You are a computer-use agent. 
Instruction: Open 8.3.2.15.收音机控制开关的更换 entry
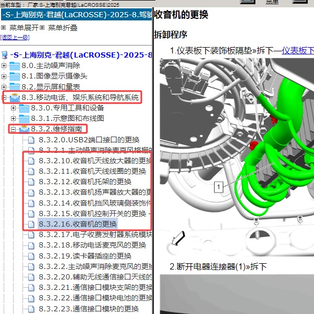[95, 214]
